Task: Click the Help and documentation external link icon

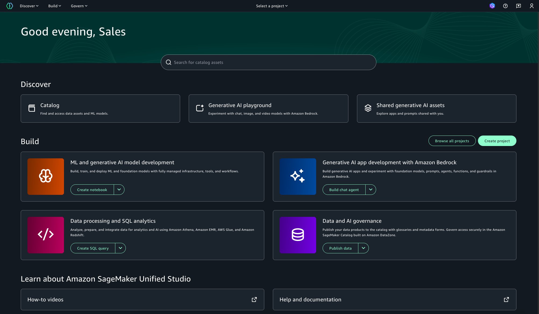Action: (x=506, y=300)
